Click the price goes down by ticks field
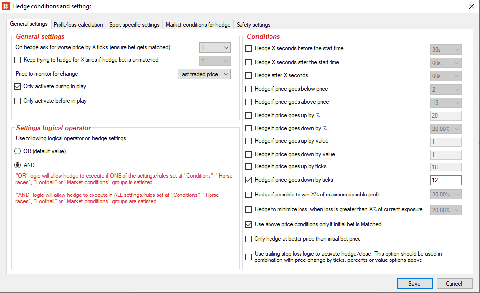The height and width of the screenshot is (293, 480). click(x=446, y=180)
